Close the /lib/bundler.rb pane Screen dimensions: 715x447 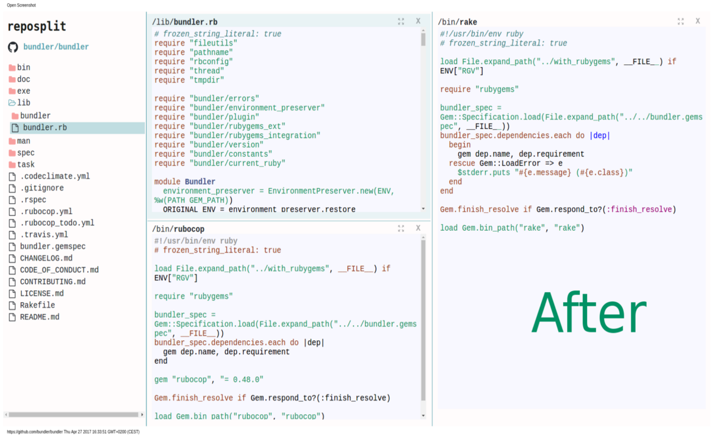tap(418, 21)
